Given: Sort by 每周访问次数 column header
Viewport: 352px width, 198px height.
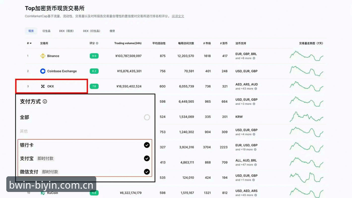Looking at the screenshot, I should pos(186,43).
